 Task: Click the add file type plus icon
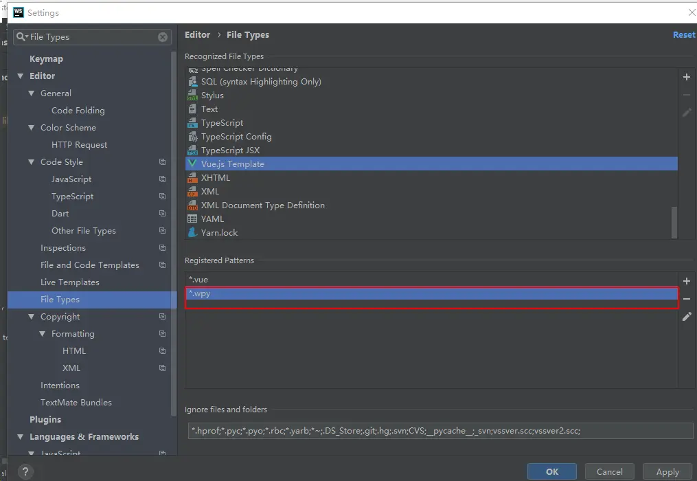tap(686, 77)
